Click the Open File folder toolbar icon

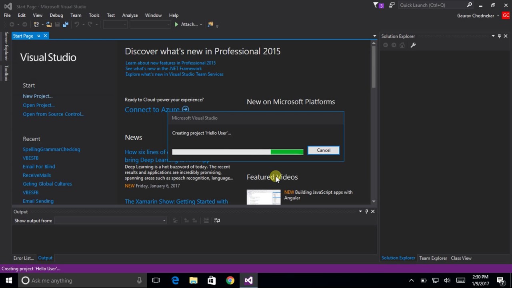coord(49,24)
